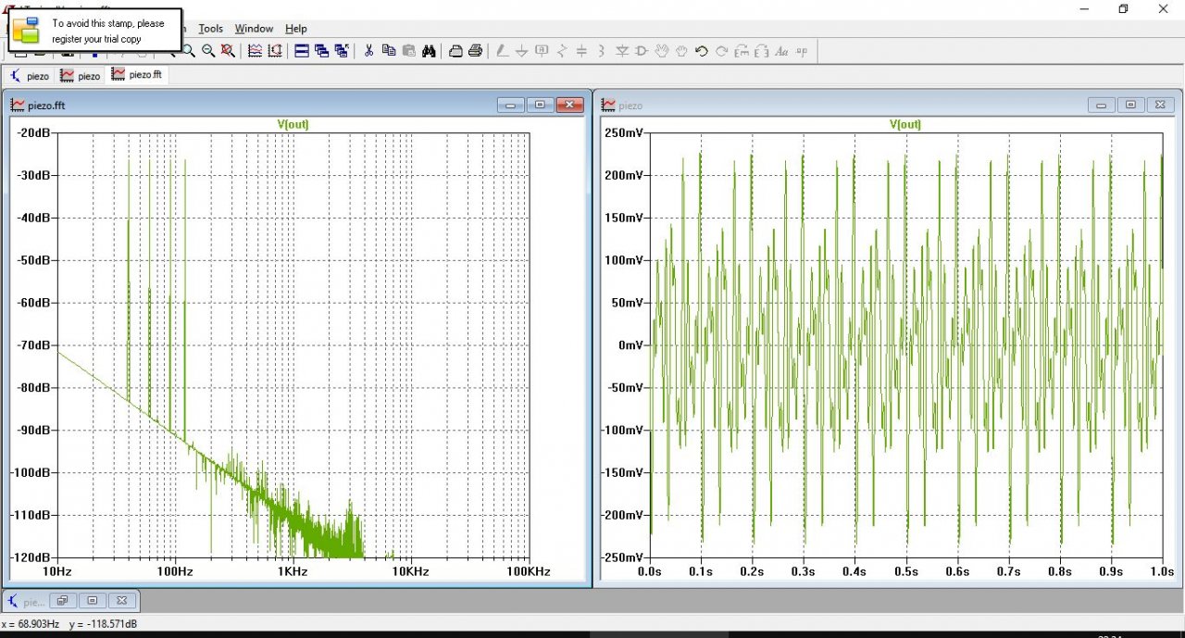Image resolution: width=1185 pixels, height=638 pixels.
Task: Switch to the piezo.fft tab
Action: click(x=138, y=75)
